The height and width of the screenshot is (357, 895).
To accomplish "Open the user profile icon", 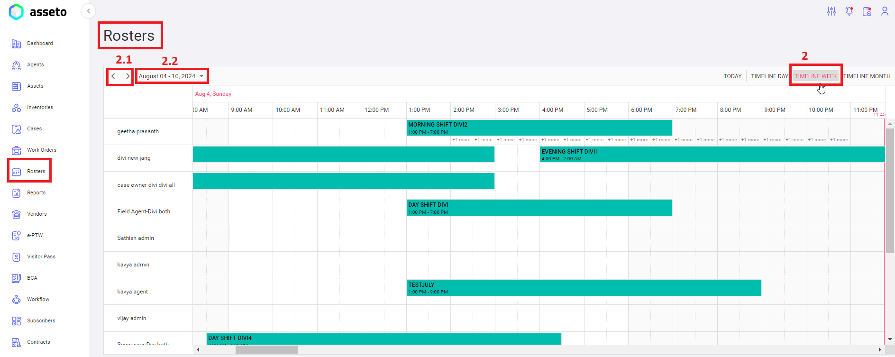I will [885, 11].
